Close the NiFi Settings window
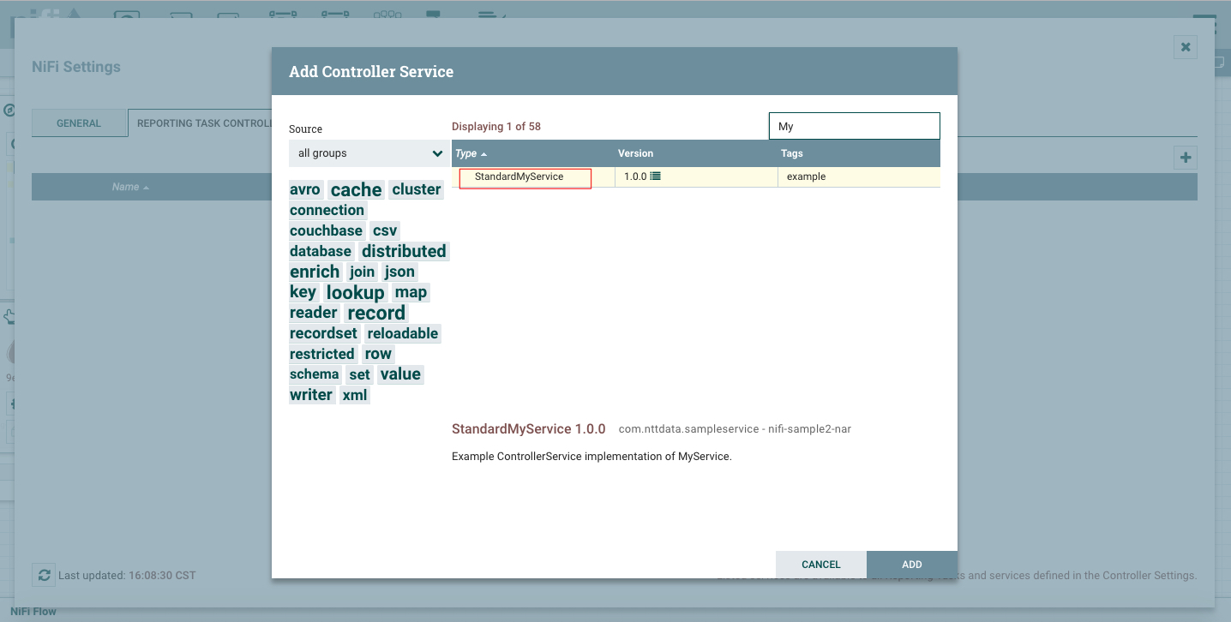The image size is (1231, 622). coord(1186,47)
